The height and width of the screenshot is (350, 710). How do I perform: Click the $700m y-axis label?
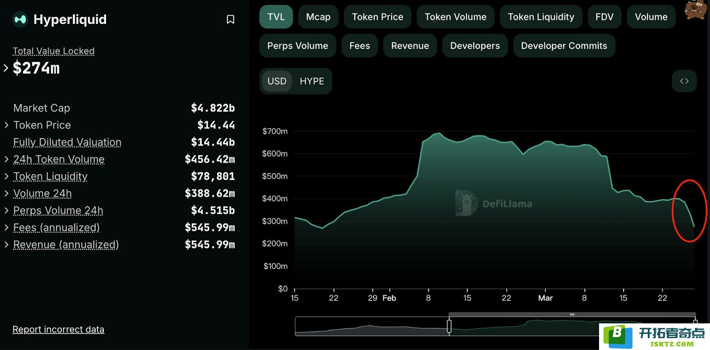point(275,131)
